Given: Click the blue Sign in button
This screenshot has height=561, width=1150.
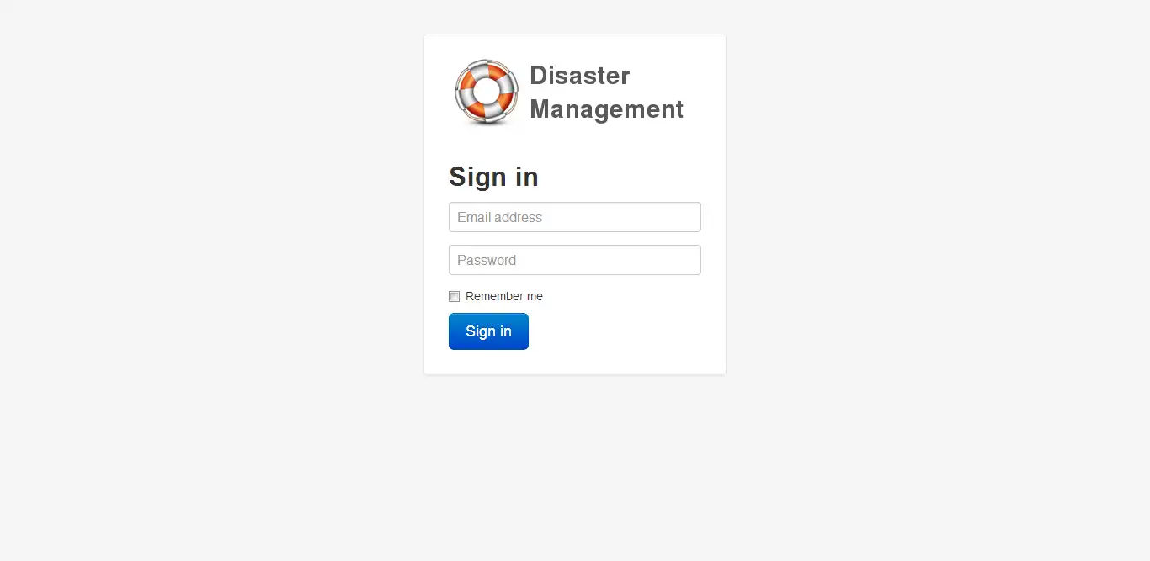Looking at the screenshot, I should tap(488, 331).
